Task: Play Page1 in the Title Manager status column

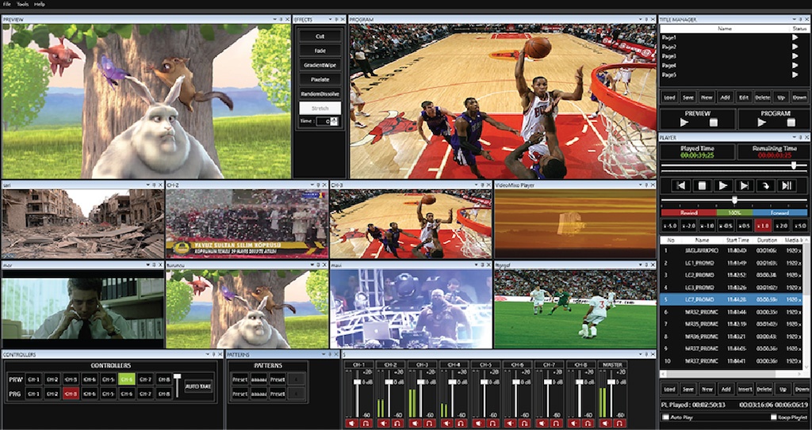Action: (795, 37)
